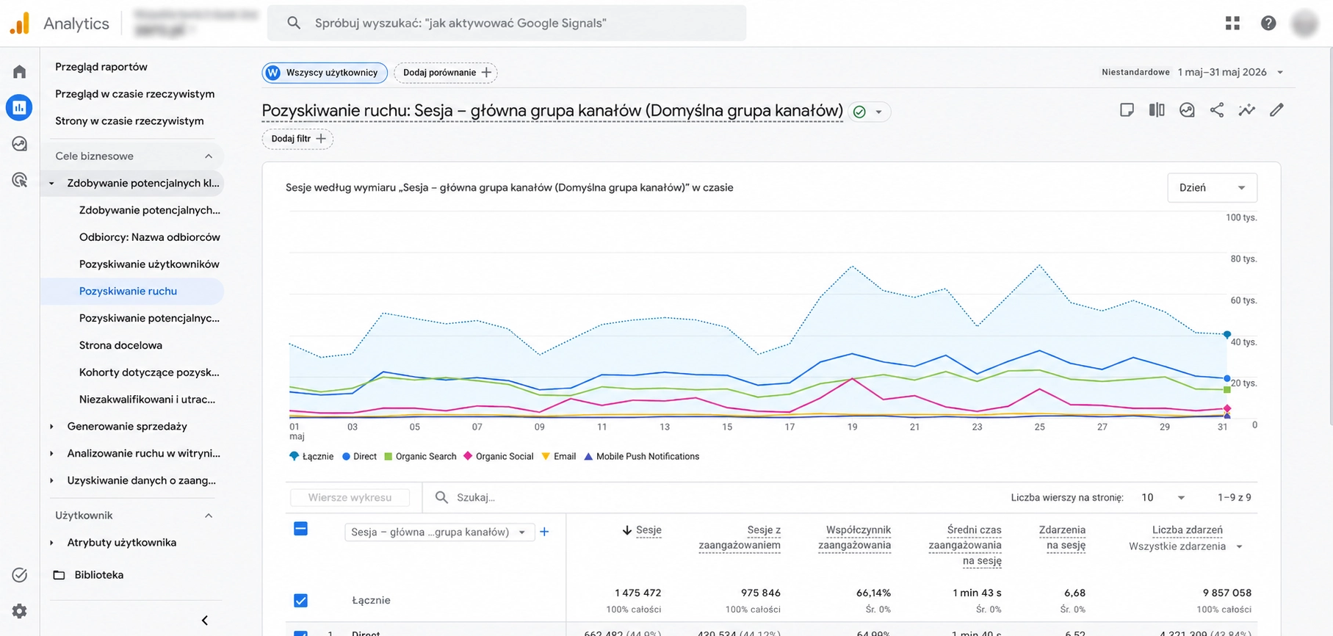Viewport: 1333px width, 636px height.
Task: Open the Admin settings gear icon
Action: 20,611
